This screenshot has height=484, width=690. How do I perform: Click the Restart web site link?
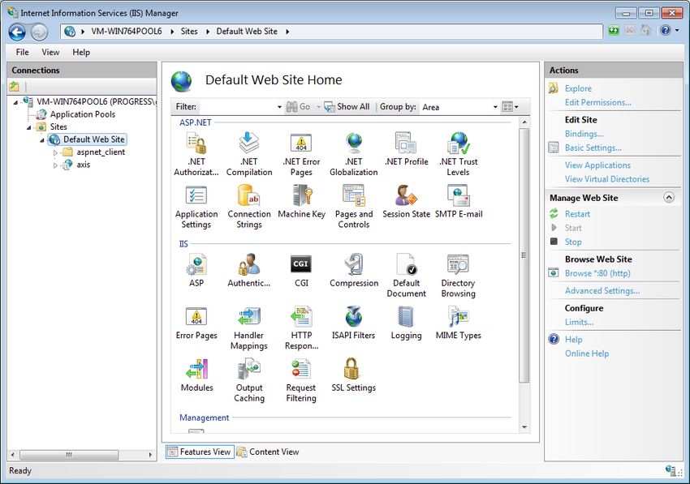tap(577, 214)
